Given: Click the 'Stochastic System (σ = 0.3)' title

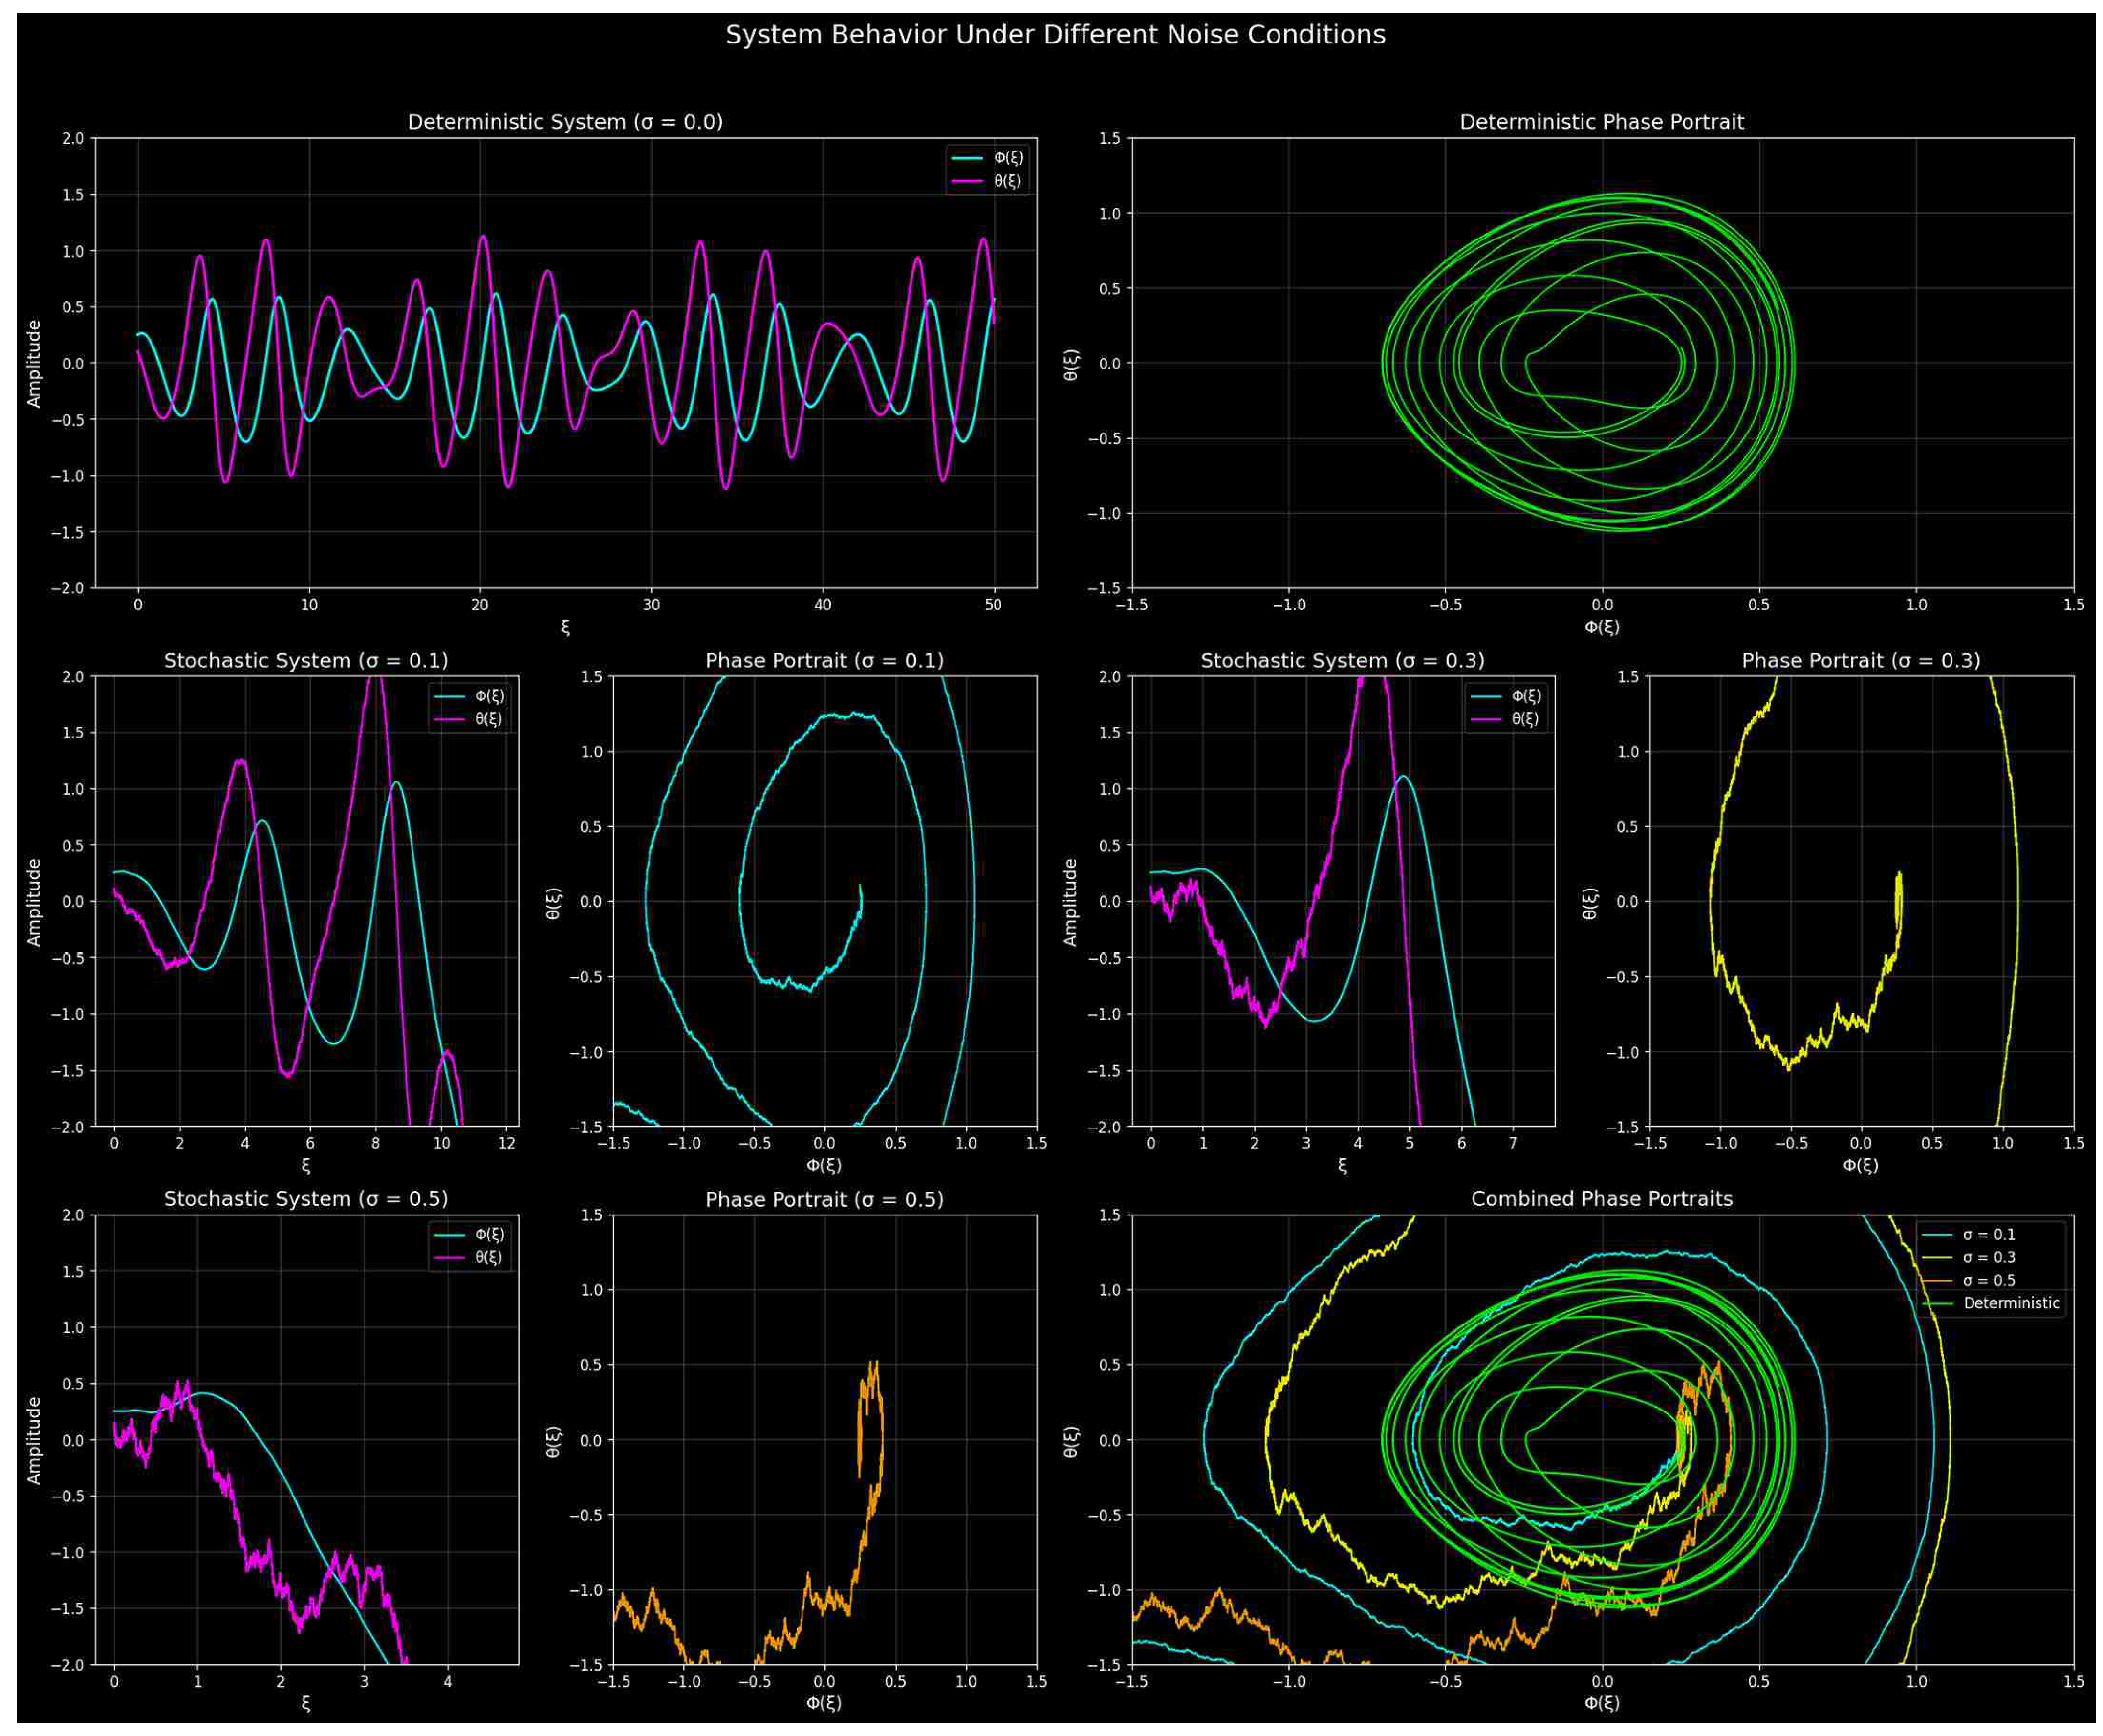Looking at the screenshot, I should pyautogui.click(x=1341, y=660).
